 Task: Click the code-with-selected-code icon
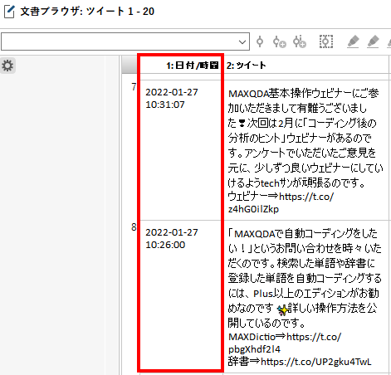pos(260,42)
